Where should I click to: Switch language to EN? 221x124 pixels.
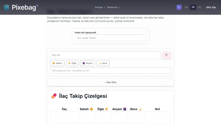186,7
